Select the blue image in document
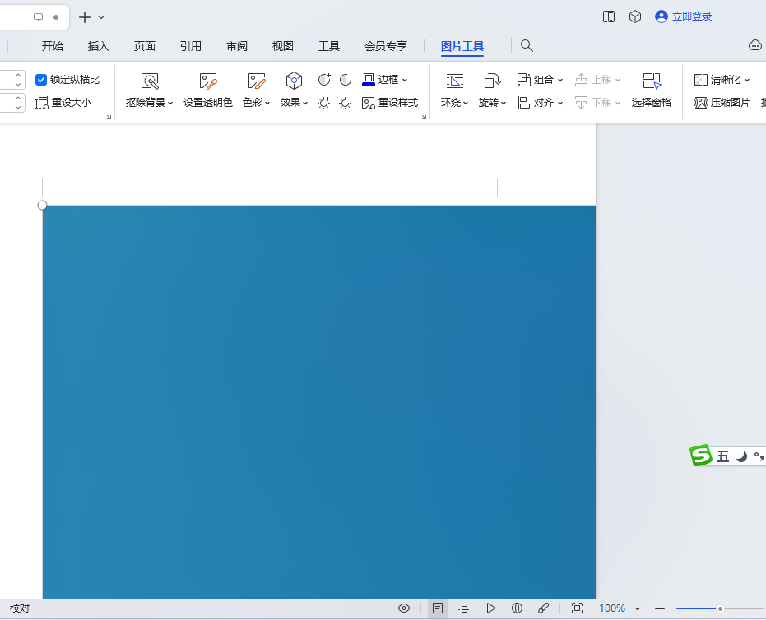 coord(319,402)
